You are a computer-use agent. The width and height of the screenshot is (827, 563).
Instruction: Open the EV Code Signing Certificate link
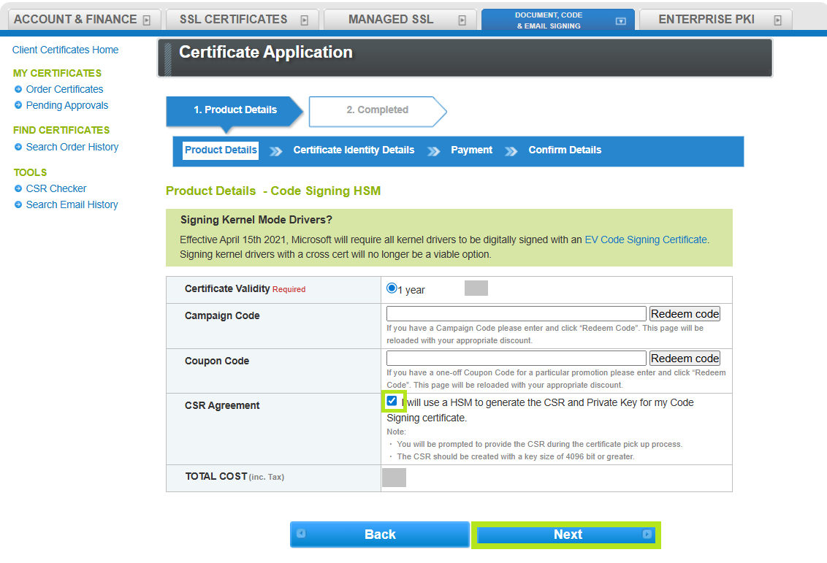pos(646,240)
